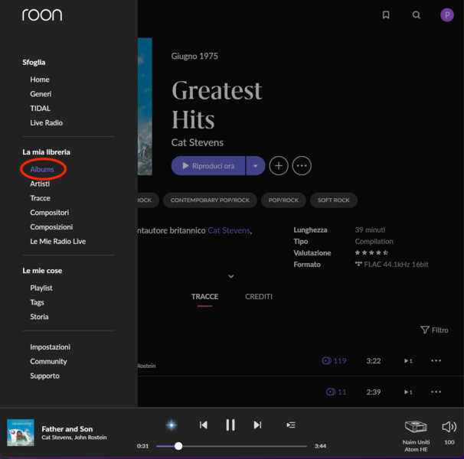Screen dimensions: 464x459
Task: Go back to previous track
Action: 203,425
